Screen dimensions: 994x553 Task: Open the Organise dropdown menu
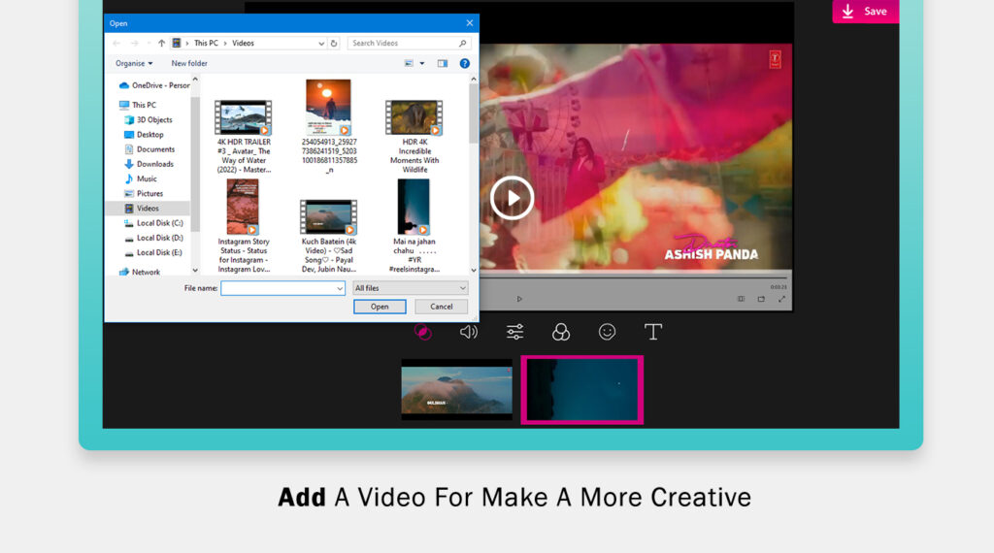point(134,63)
